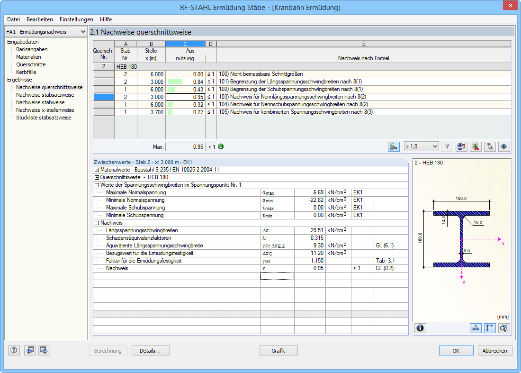Select Kerbfälle in the navigation tree
The width and height of the screenshot is (521, 373).
pos(26,72)
